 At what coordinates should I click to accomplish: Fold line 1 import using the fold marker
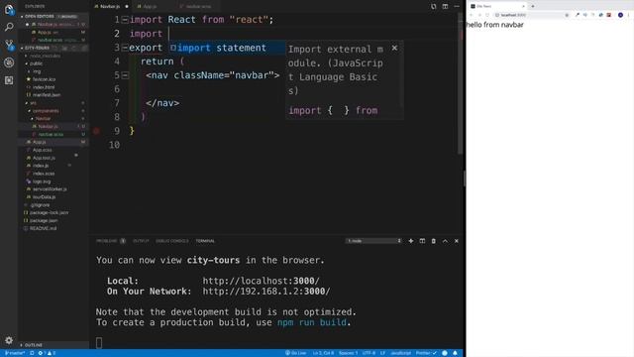(125, 20)
